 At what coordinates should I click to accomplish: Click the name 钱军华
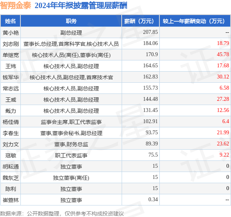click(x=11, y=77)
